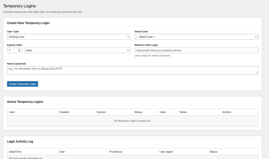Click the Actions column header
This screenshot has height=159, width=269.
(226, 112)
